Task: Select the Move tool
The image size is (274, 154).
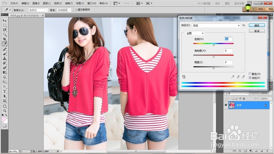Action: (5, 21)
